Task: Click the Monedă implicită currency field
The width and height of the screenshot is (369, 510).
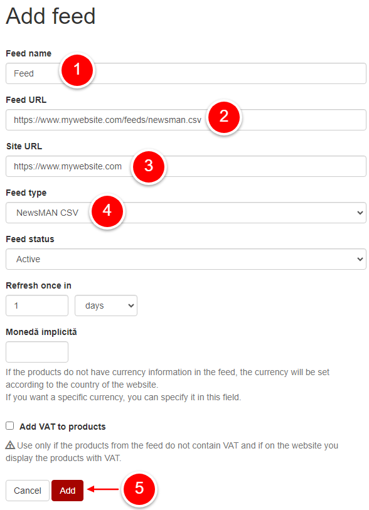Action: [37, 352]
